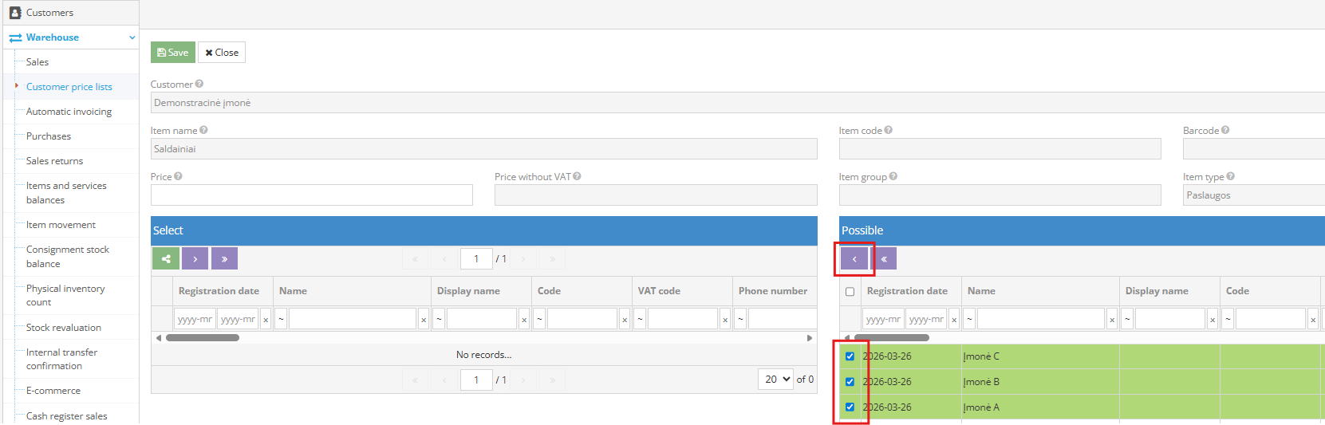The width and height of the screenshot is (1325, 425).
Task: Click double left-arrow button in Possible panel
Action: pos(884,259)
